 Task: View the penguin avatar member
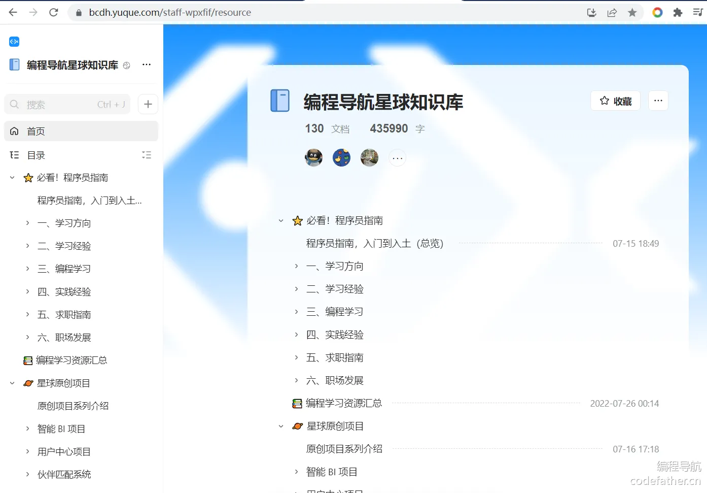314,158
